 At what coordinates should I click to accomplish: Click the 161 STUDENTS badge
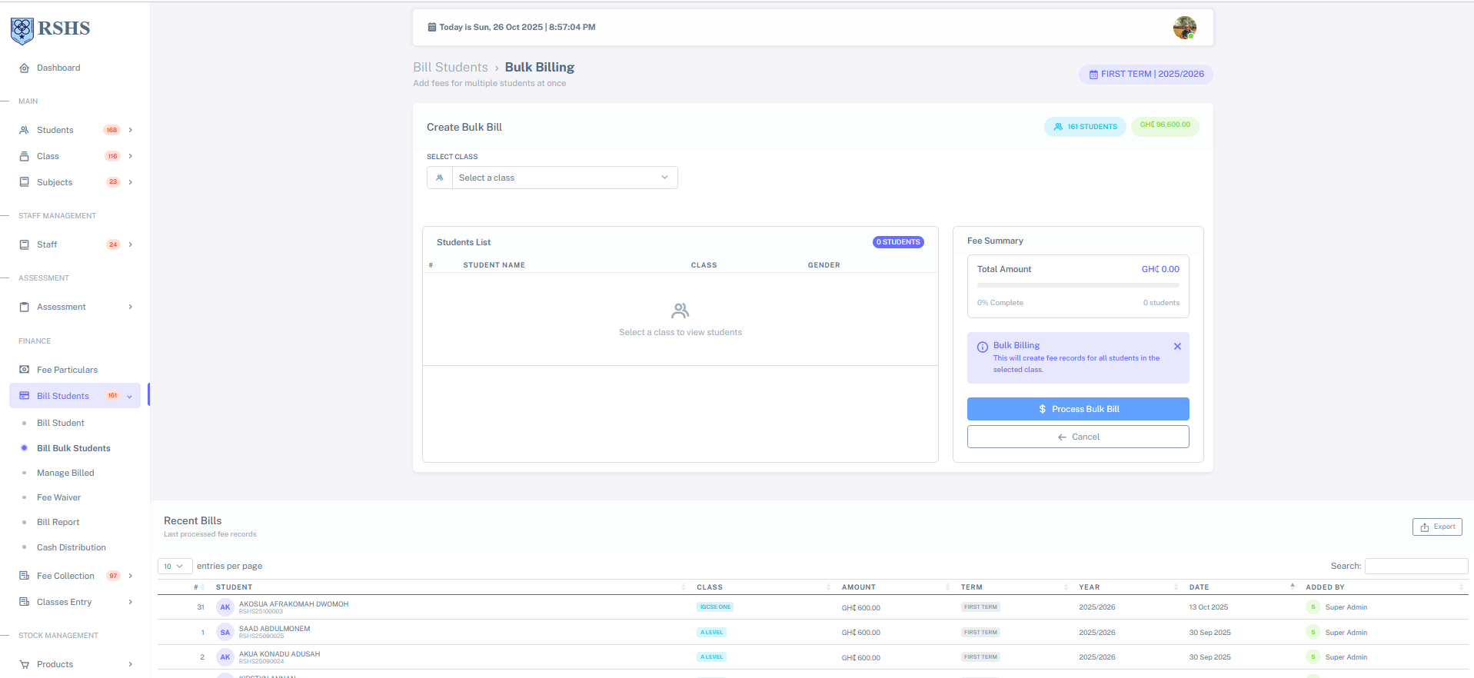pos(1085,127)
